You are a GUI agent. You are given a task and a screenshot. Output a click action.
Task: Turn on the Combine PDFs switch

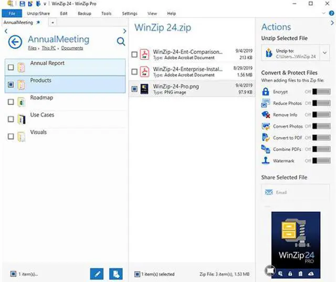[x=321, y=149]
